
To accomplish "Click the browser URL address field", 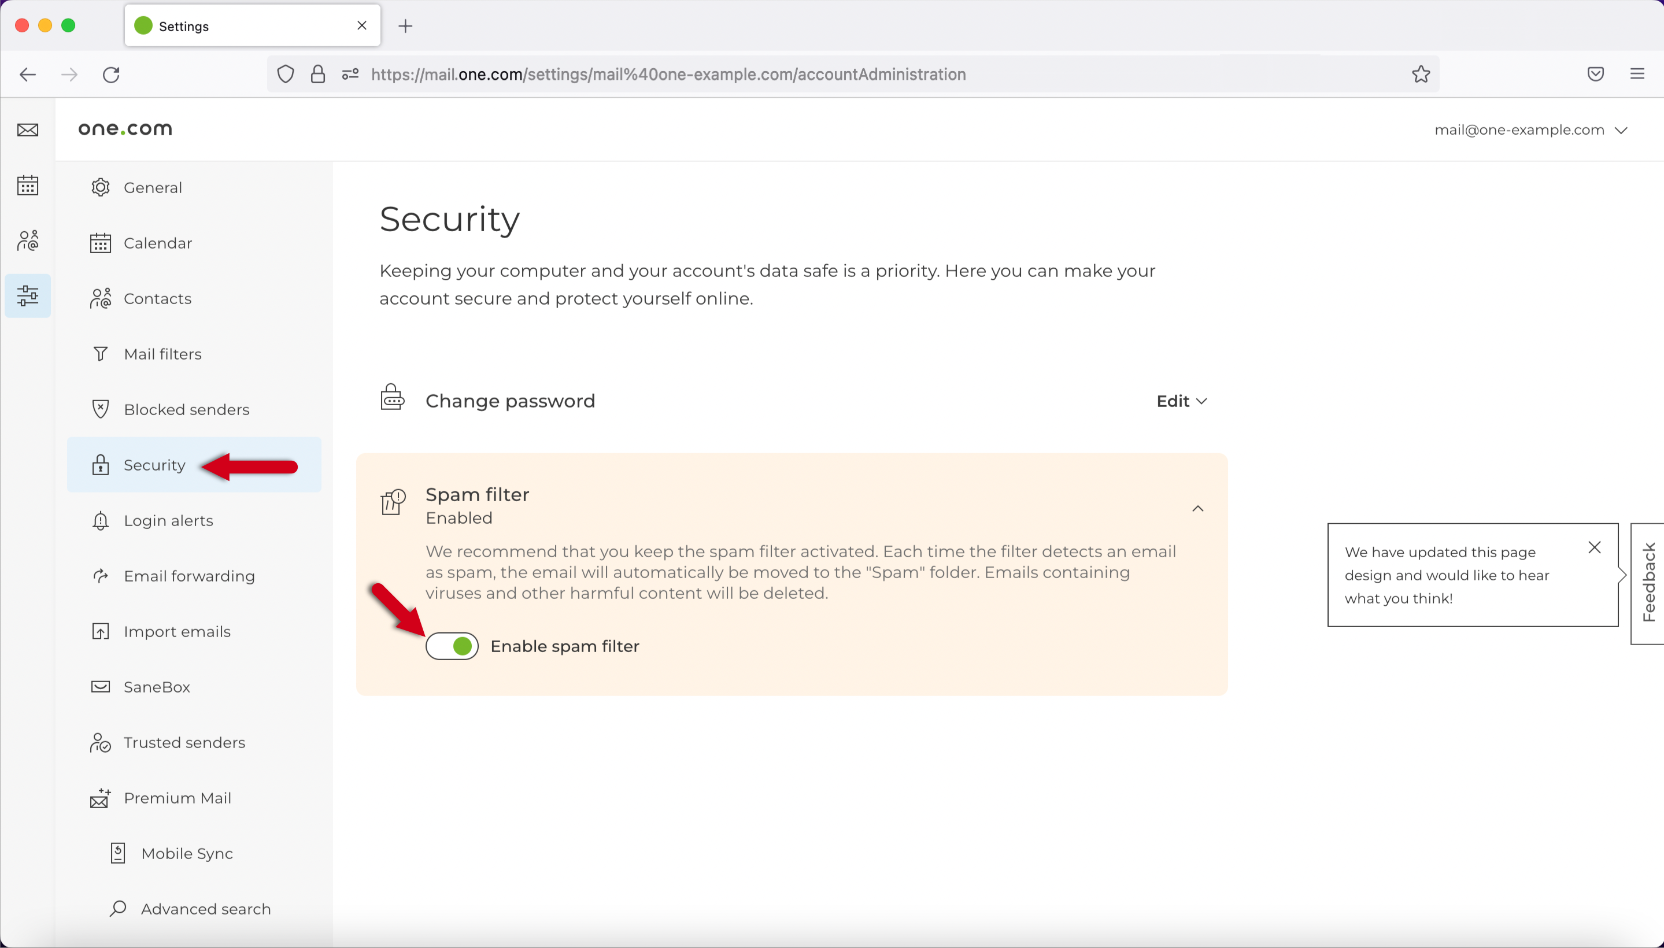I will [668, 74].
